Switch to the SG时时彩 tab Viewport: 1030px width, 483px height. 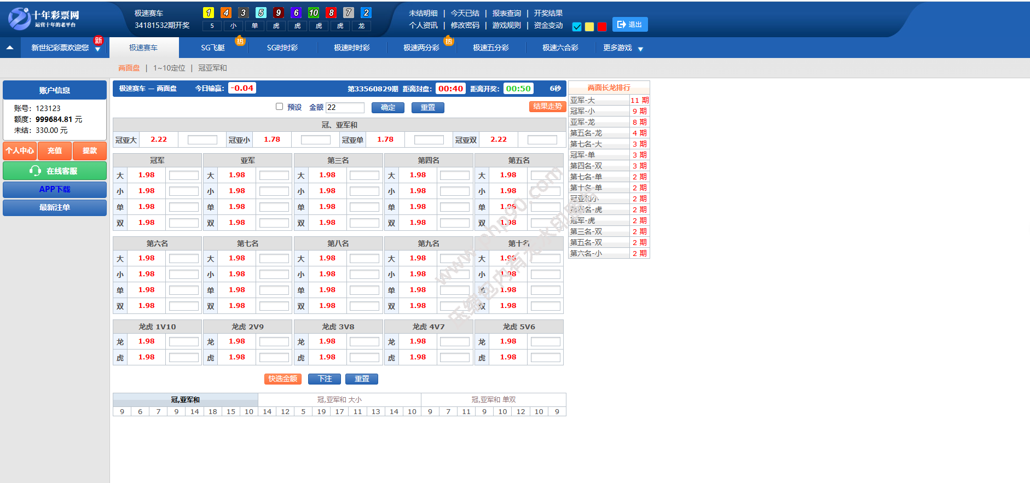coord(282,48)
